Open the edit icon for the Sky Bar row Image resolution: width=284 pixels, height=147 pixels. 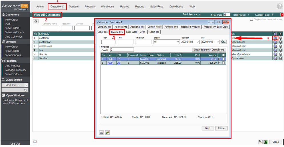(275, 54)
